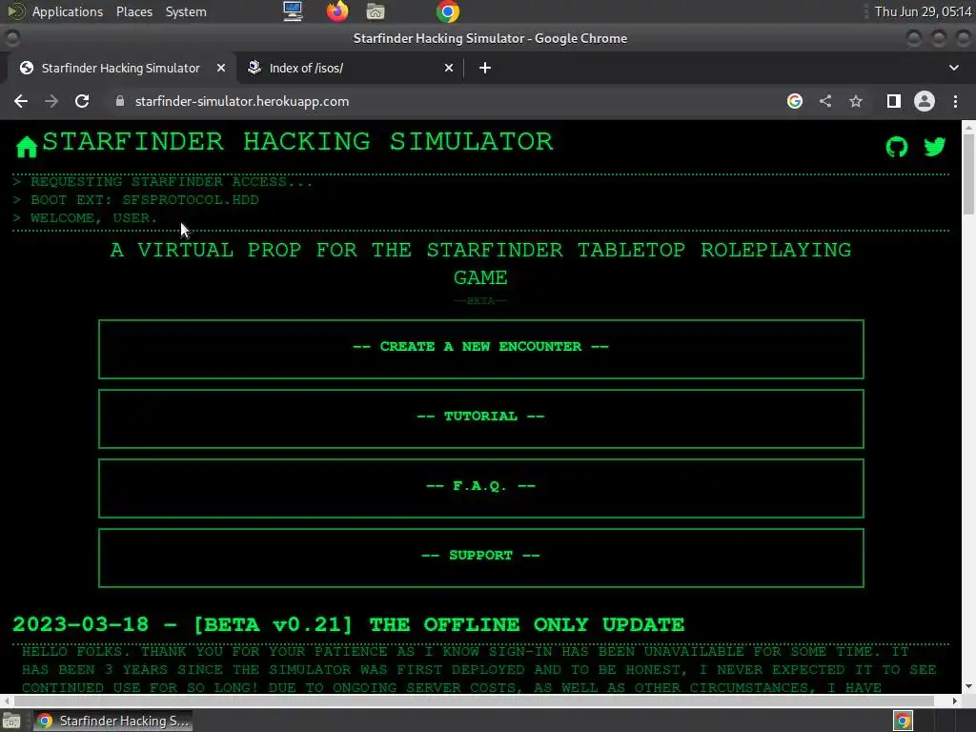Click Chrome workspace icon in bottom panel

point(904,721)
